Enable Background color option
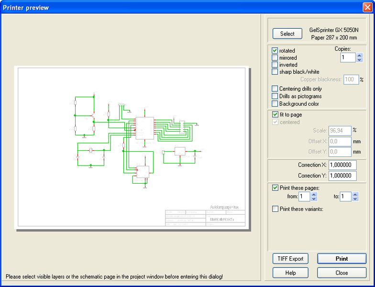The image size is (375, 287). pyautogui.click(x=275, y=103)
